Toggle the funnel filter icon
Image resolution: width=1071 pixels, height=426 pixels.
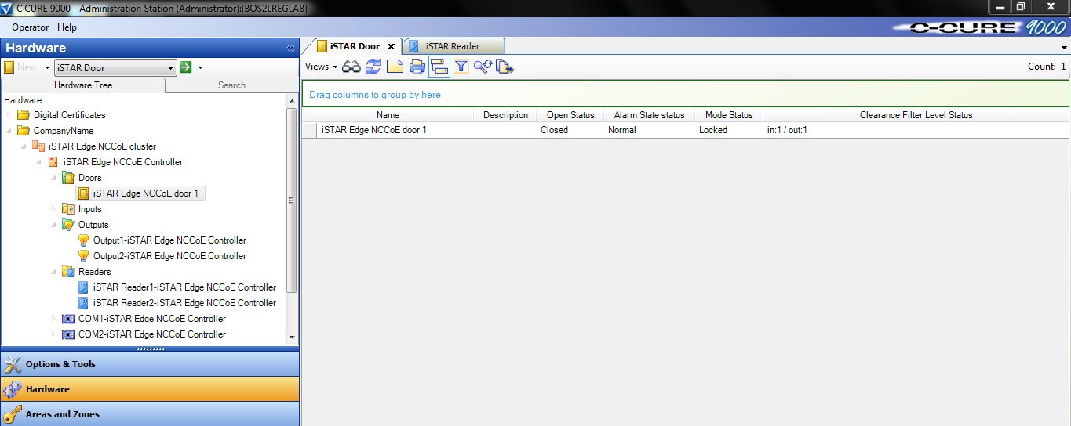click(461, 67)
